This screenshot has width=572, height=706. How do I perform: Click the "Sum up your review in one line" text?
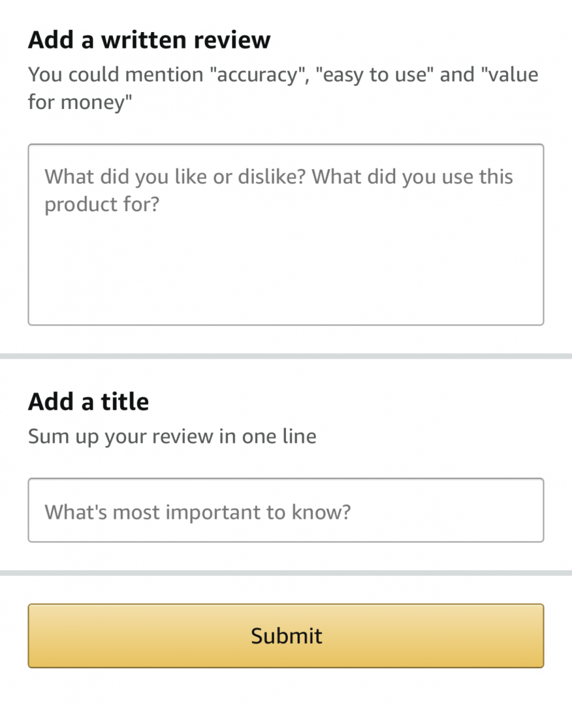pos(172,436)
